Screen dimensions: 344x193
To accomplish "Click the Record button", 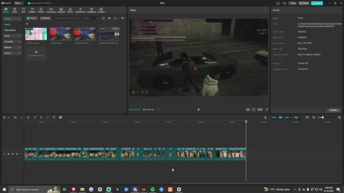I will tap(45, 18).
